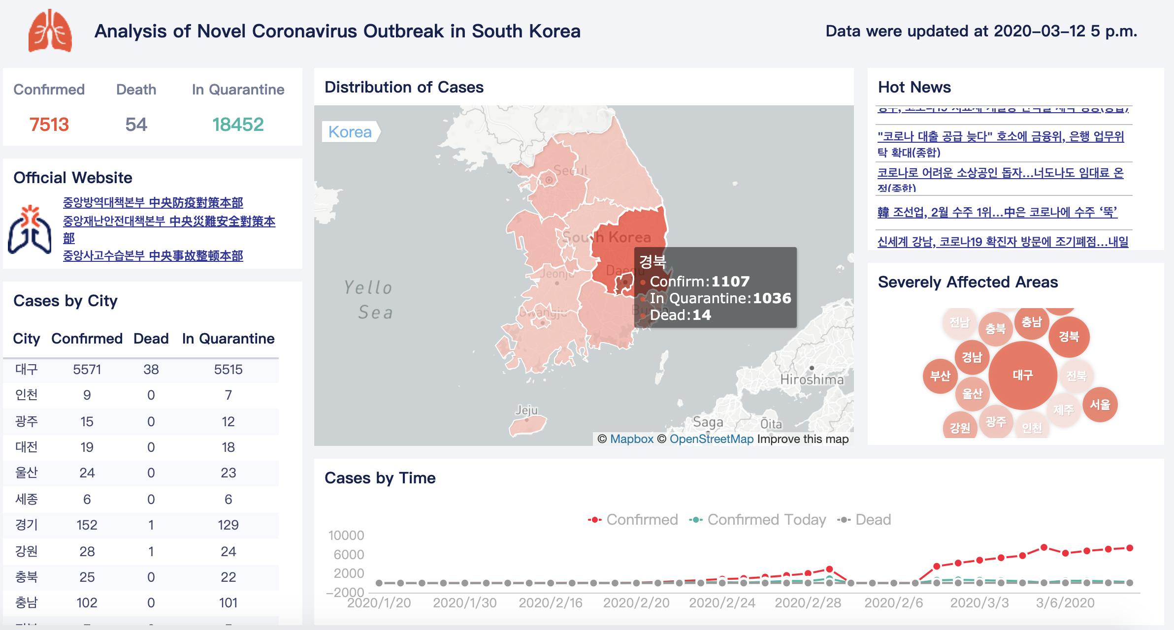Select the 전남 bubble in affected areas
1174x630 pixels.
[x=959, y=322]
